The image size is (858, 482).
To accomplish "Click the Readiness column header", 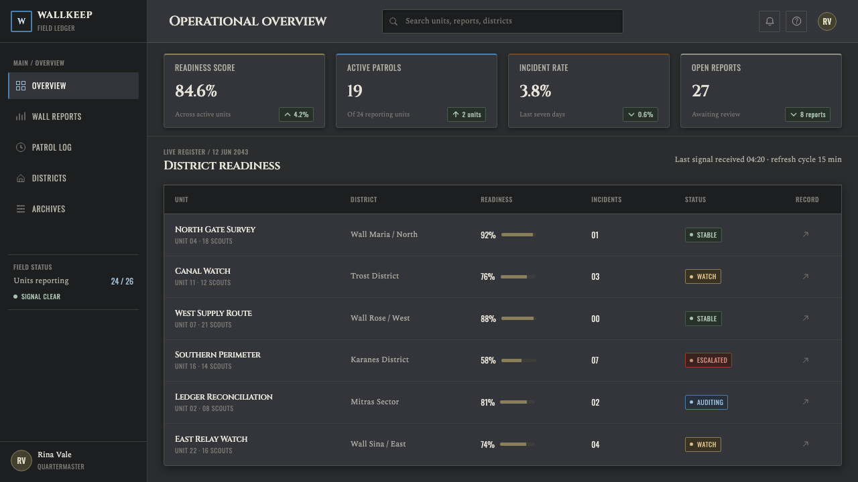I will coord(496,199).
